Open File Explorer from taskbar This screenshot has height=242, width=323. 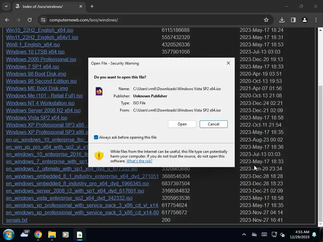(52, 234)
